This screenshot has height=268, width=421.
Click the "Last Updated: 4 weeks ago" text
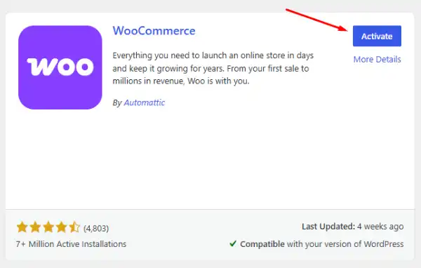click(352, 227)
